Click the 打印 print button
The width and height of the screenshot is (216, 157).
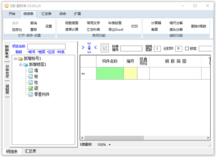(134, 26)
